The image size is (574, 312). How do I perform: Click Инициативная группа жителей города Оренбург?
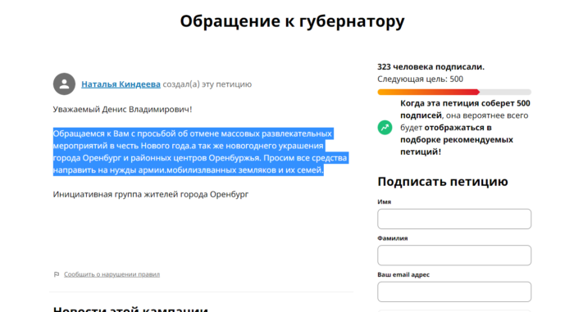click(x=151, y=194)
